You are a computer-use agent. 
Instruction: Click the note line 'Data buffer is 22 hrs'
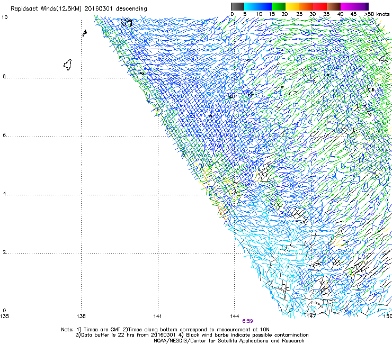tap(192, 335)
